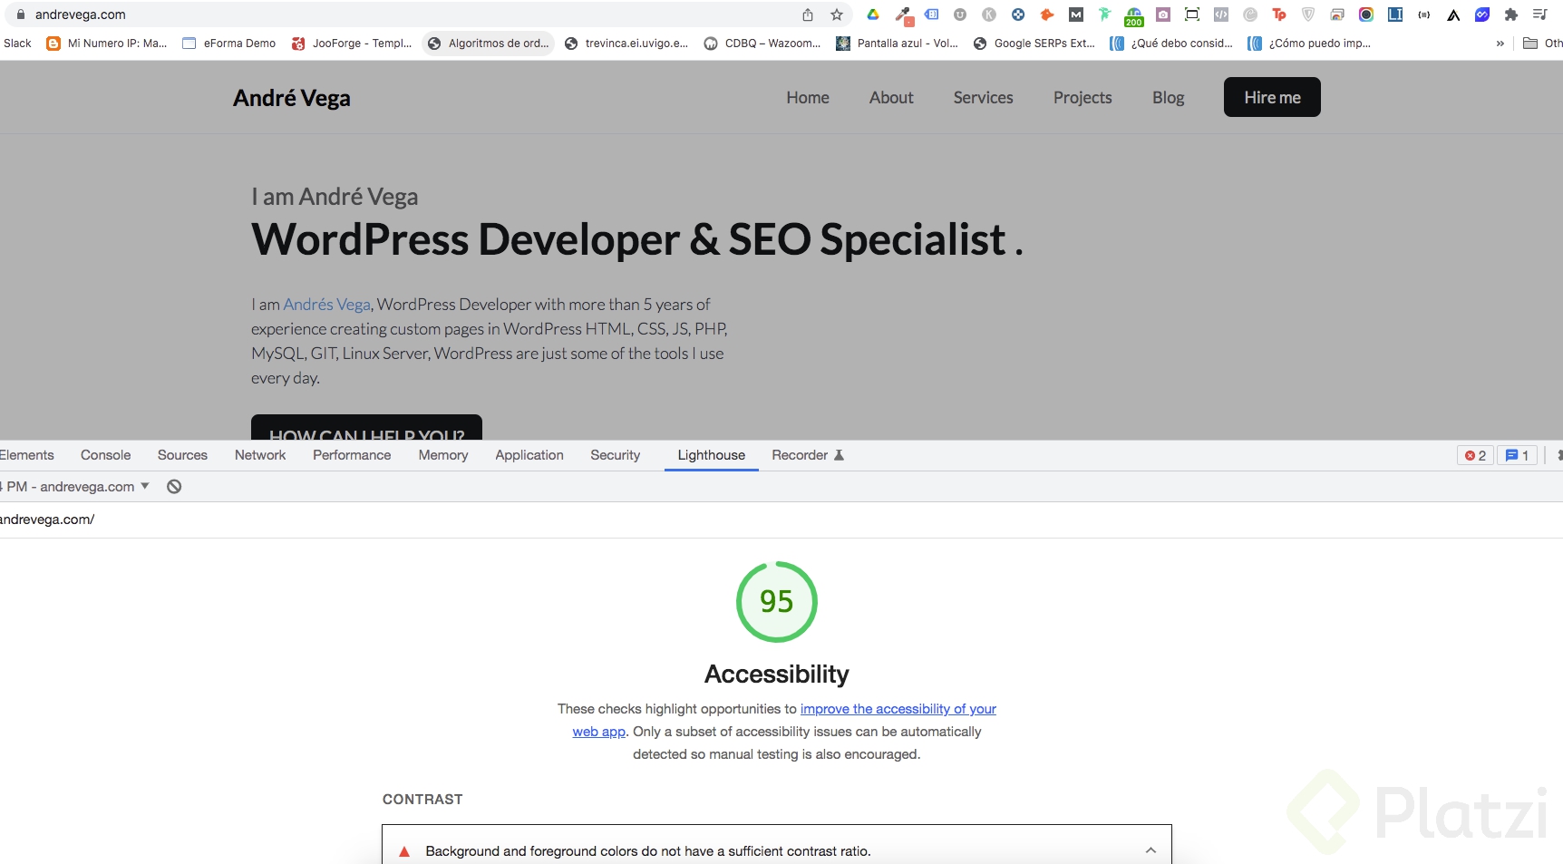This screenshot has width=1563, height=864.
Task: Switch to the Network tab in DevTools
Action: tap(260, 455)
